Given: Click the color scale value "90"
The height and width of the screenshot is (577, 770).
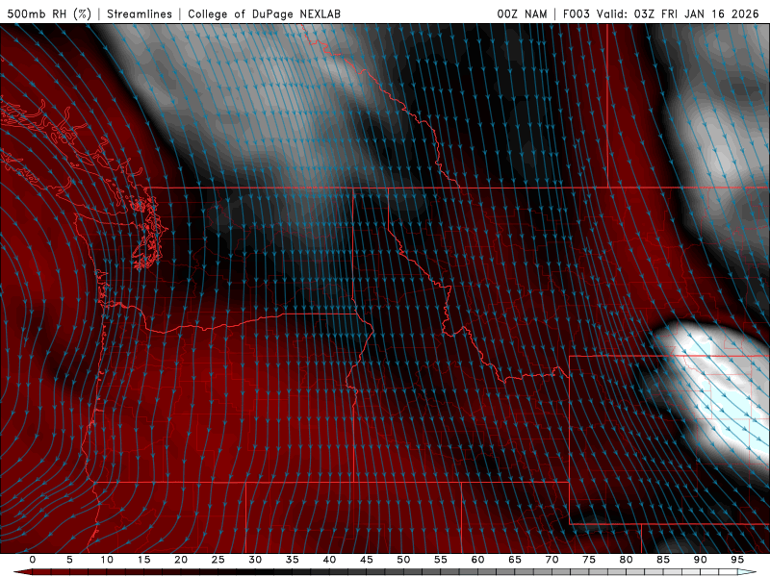Looking at the screenshot, I should tap(700, 560).
